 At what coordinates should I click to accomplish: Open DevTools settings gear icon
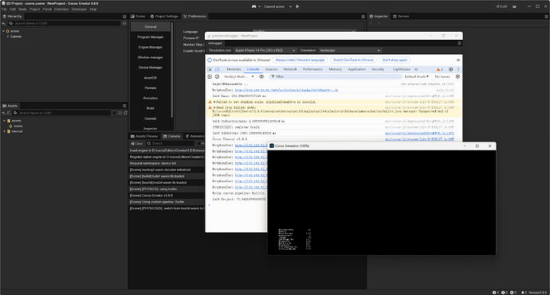pos(450,69)
